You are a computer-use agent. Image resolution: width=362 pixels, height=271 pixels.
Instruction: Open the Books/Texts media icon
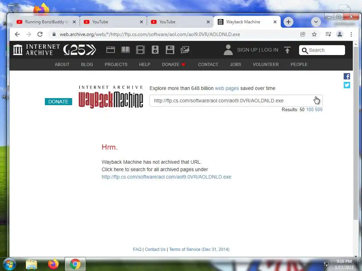click(125, 50)
